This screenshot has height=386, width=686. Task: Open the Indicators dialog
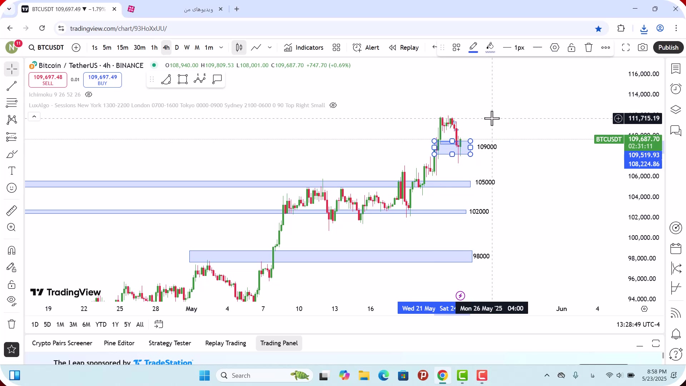(x=304, y=48)
